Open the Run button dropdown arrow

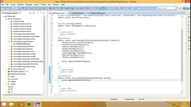[70, 8]
